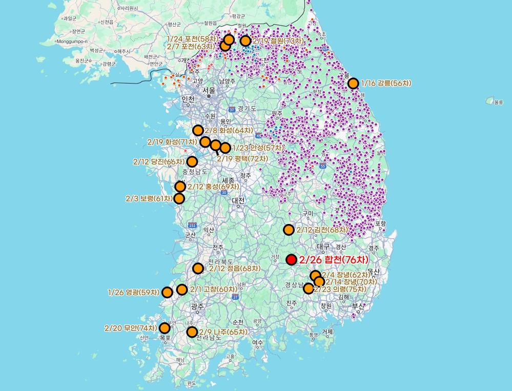Click the 2/4 창녕(62차) marker
Screen dimensions: 512x391
(316, 275)
